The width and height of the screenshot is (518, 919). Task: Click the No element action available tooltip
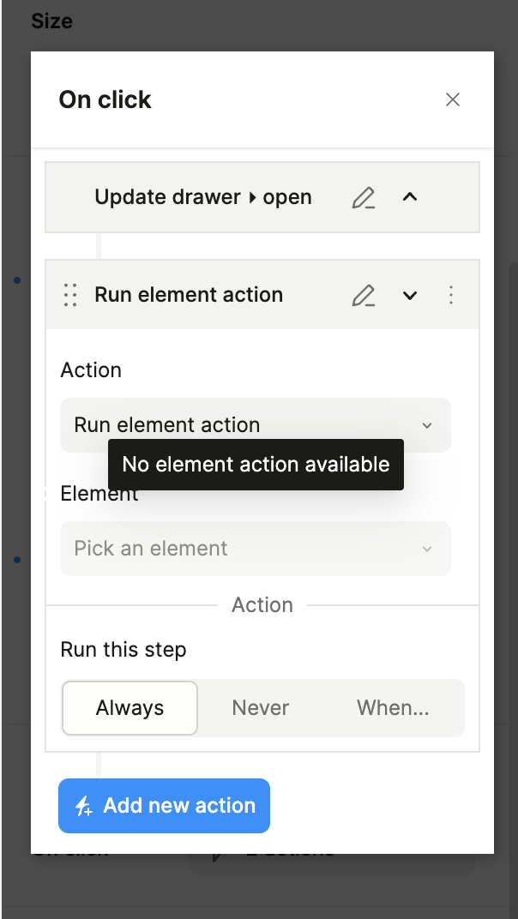(256, 465)
